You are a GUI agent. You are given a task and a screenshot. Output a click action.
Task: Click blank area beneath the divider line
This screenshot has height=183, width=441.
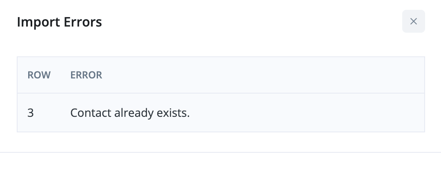click(x=220, y=168)
